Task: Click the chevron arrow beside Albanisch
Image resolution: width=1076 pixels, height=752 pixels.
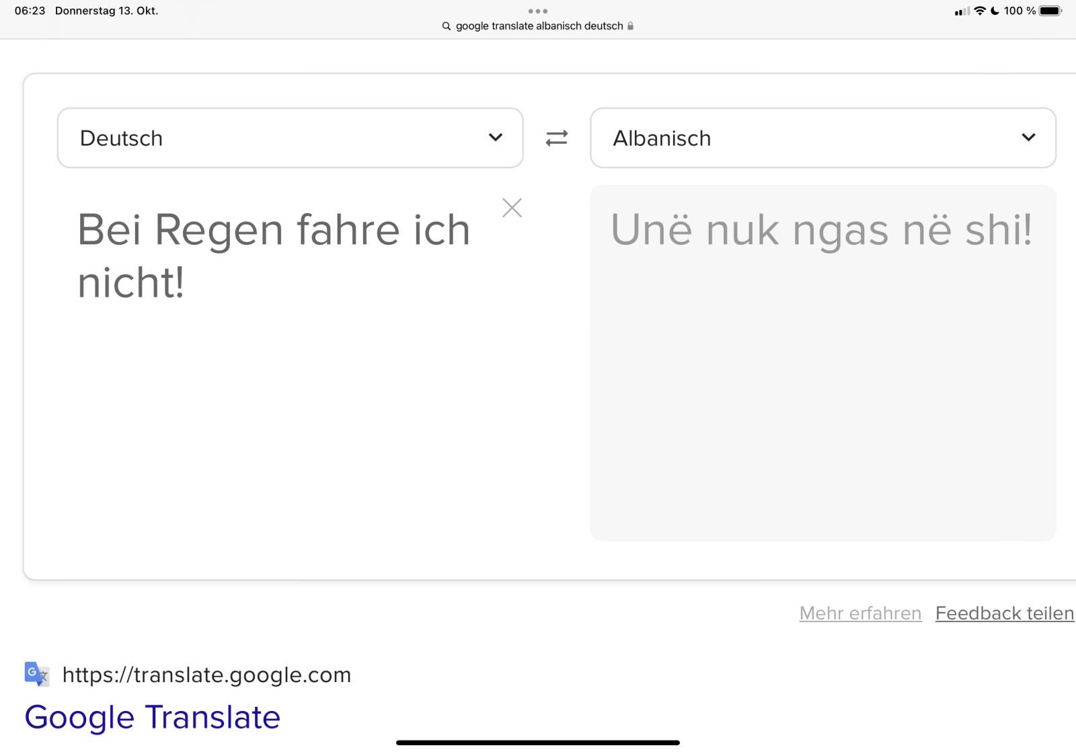Action: point(1028,137)
